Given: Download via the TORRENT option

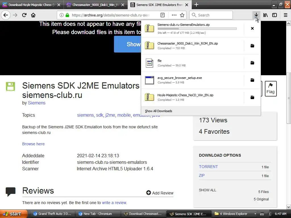Looking at the screenshot, I should [x=208, y=167].
